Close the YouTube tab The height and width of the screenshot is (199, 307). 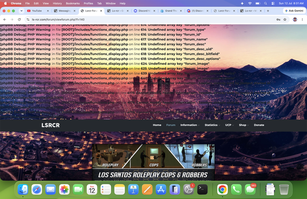(x=48, y=11)
